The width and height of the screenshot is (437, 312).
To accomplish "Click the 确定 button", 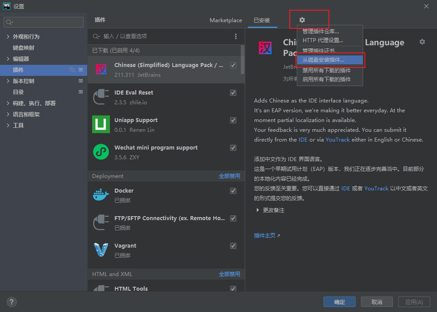I will 339,302.
